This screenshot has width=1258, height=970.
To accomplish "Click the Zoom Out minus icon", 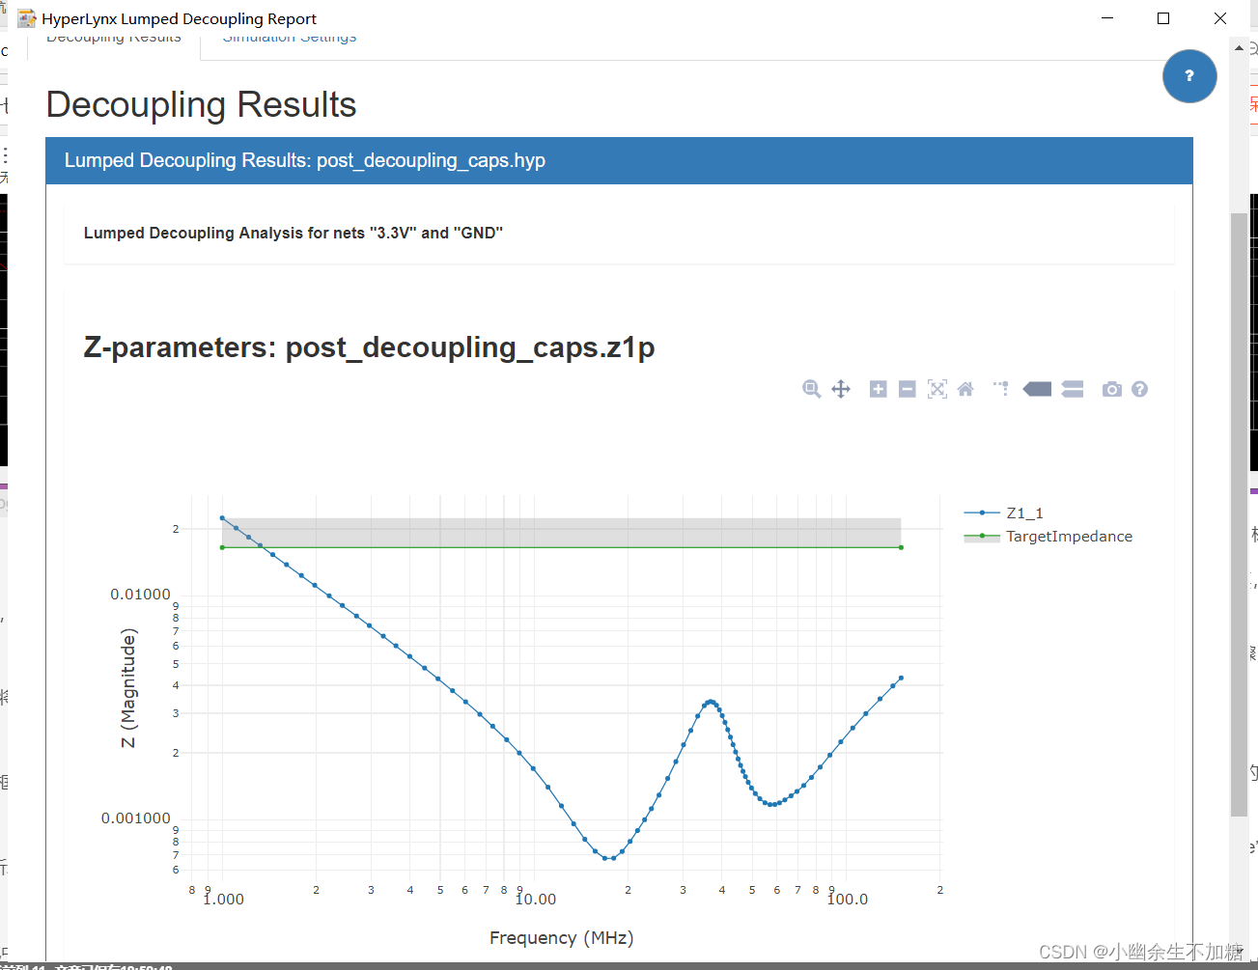I will click(907, 389).
